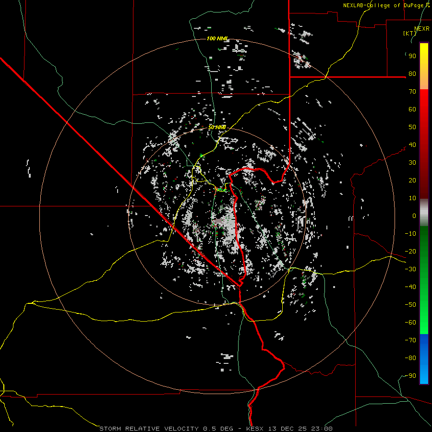Click the gray zero-velocity segment of color bar
Screen dimensions: 432x432
[424, 213]
